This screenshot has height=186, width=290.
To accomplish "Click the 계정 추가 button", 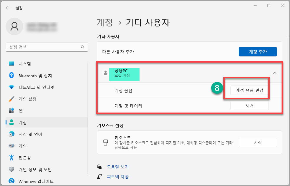I will point(258,52).
